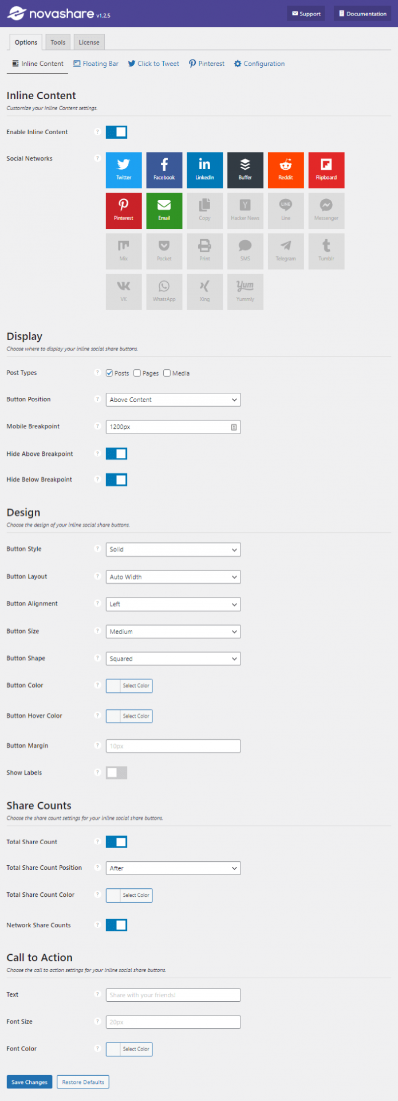Switch to the Tools tab
Image resolution: width=398 pixels, height=1101 pixels.
57,41
